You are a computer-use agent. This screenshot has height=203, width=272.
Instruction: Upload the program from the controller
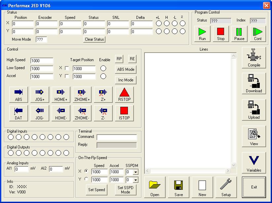pyautogui.click(x=254, y=110)
